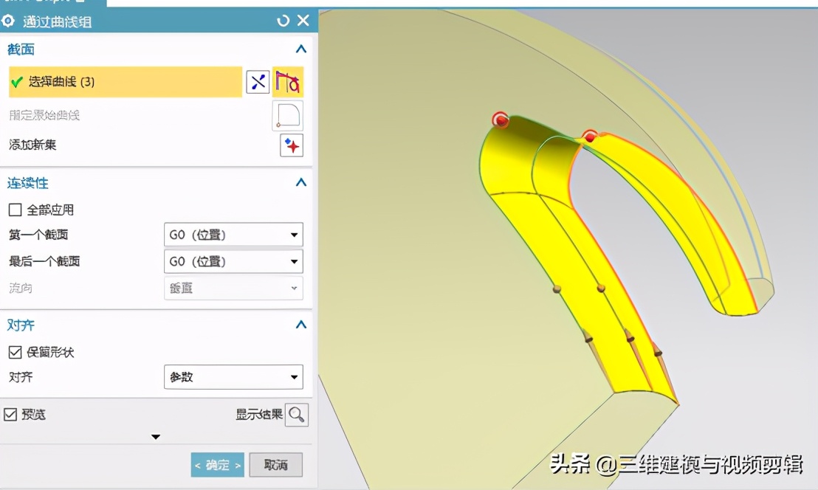The image size is (818, 490).
Task: Enable the 全部应用 checkbox
Action: point(13,210)
